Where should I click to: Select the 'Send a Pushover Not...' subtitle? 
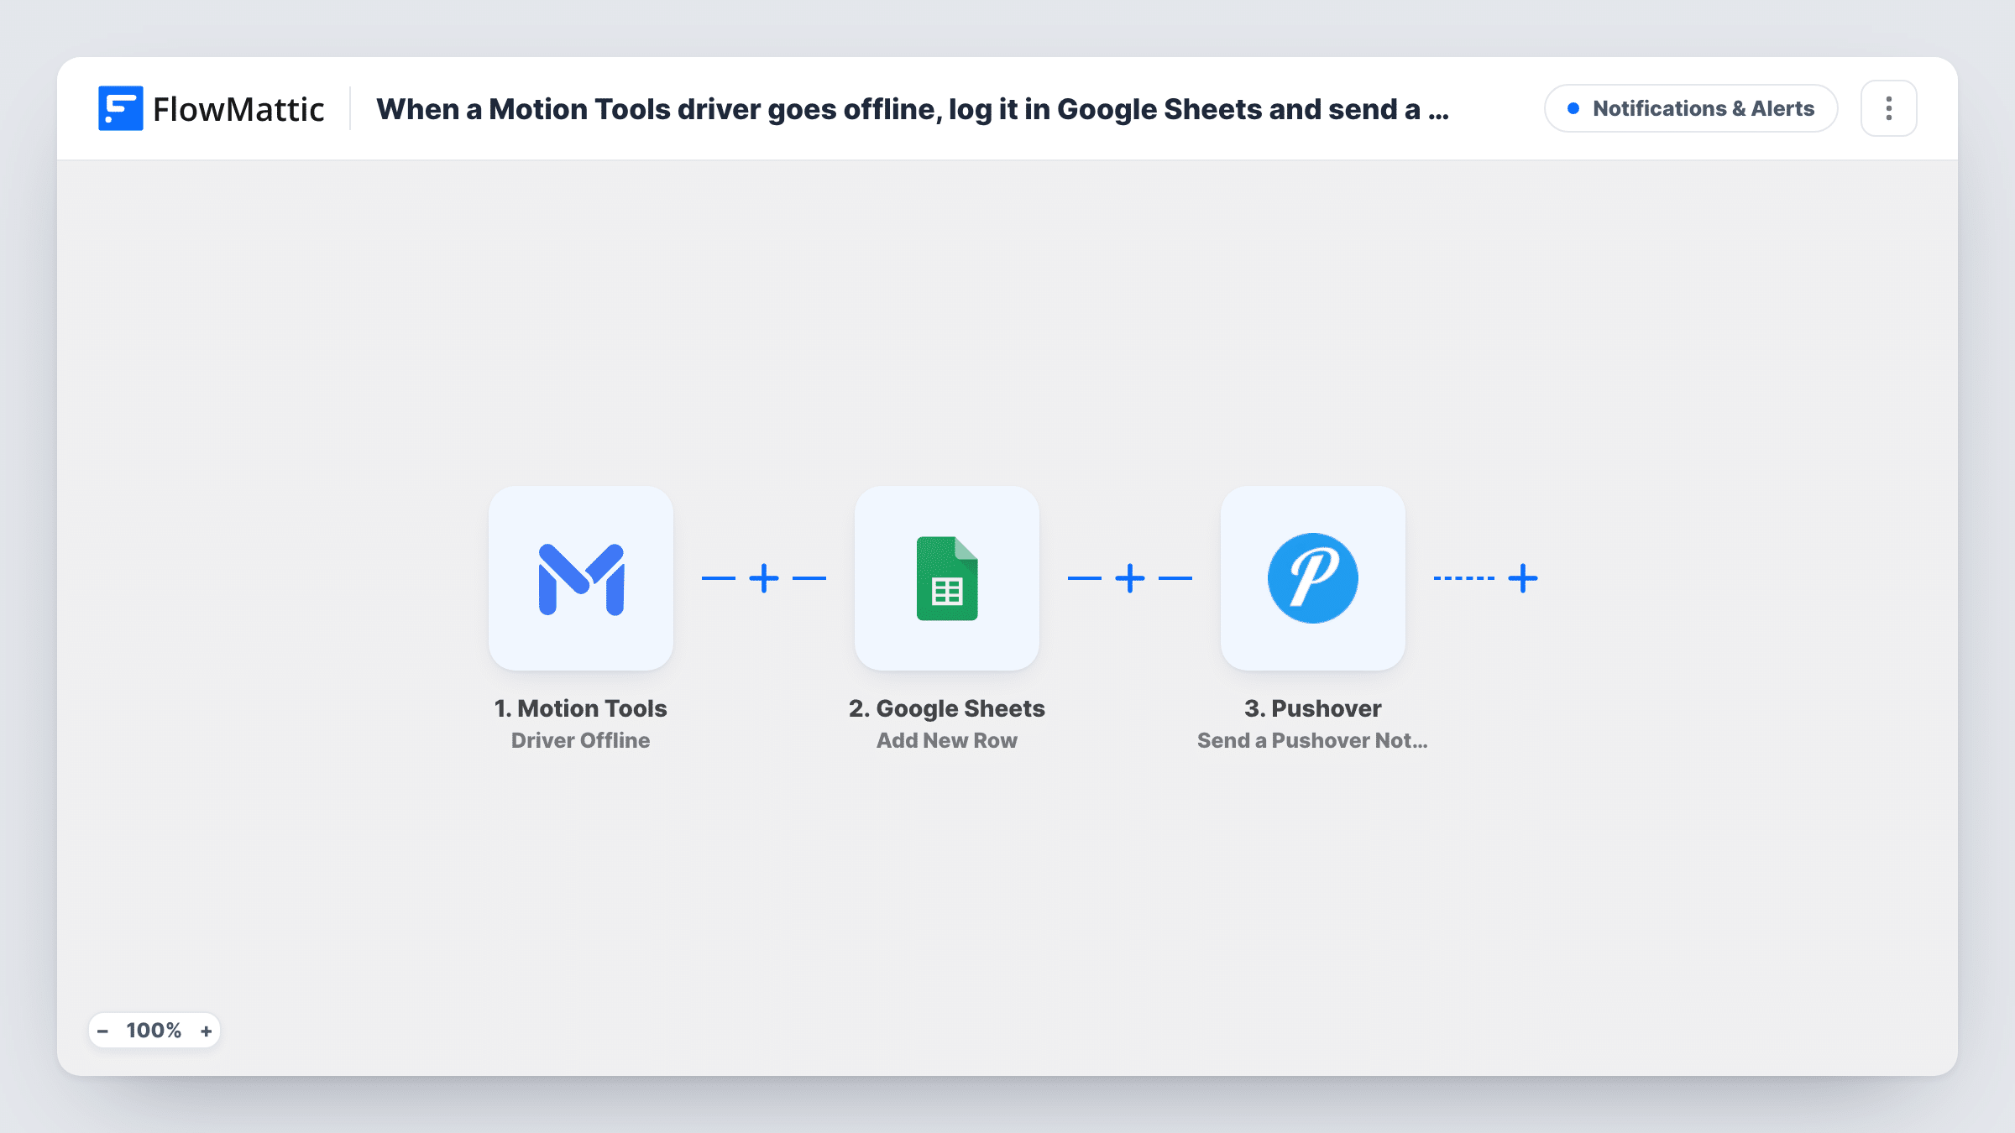[1313, 740]
